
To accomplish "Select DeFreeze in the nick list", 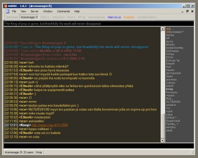I will point(172,51).
